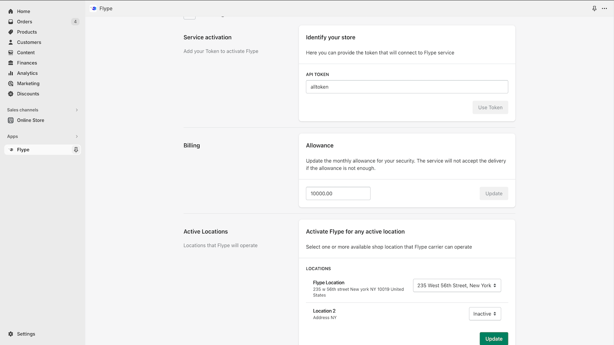Click the pin icon in top bar
The height and width of the screenshot is (345, 614).
coord(594,8)
